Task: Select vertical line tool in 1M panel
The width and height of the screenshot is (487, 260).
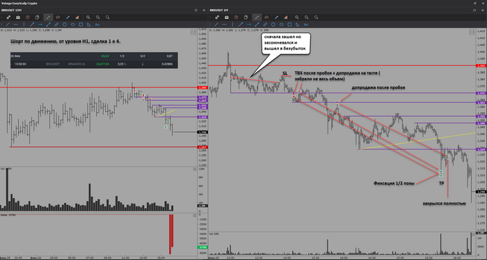Action: pos(232,24)
